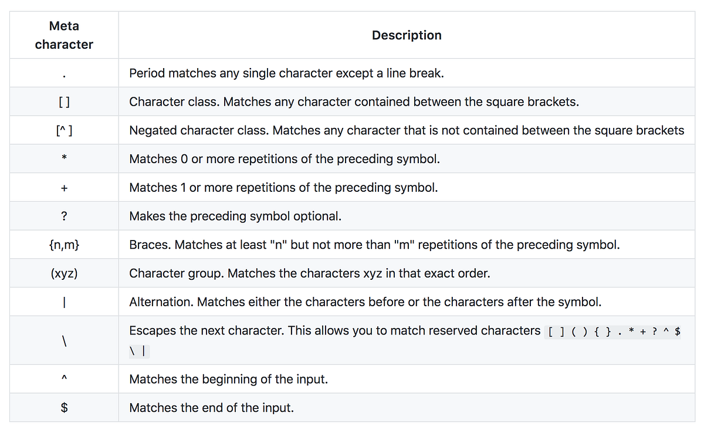Select the period metacharacter cell
Image resolution: width=704 pixels, height=433 pixels.
coord(64,73)
